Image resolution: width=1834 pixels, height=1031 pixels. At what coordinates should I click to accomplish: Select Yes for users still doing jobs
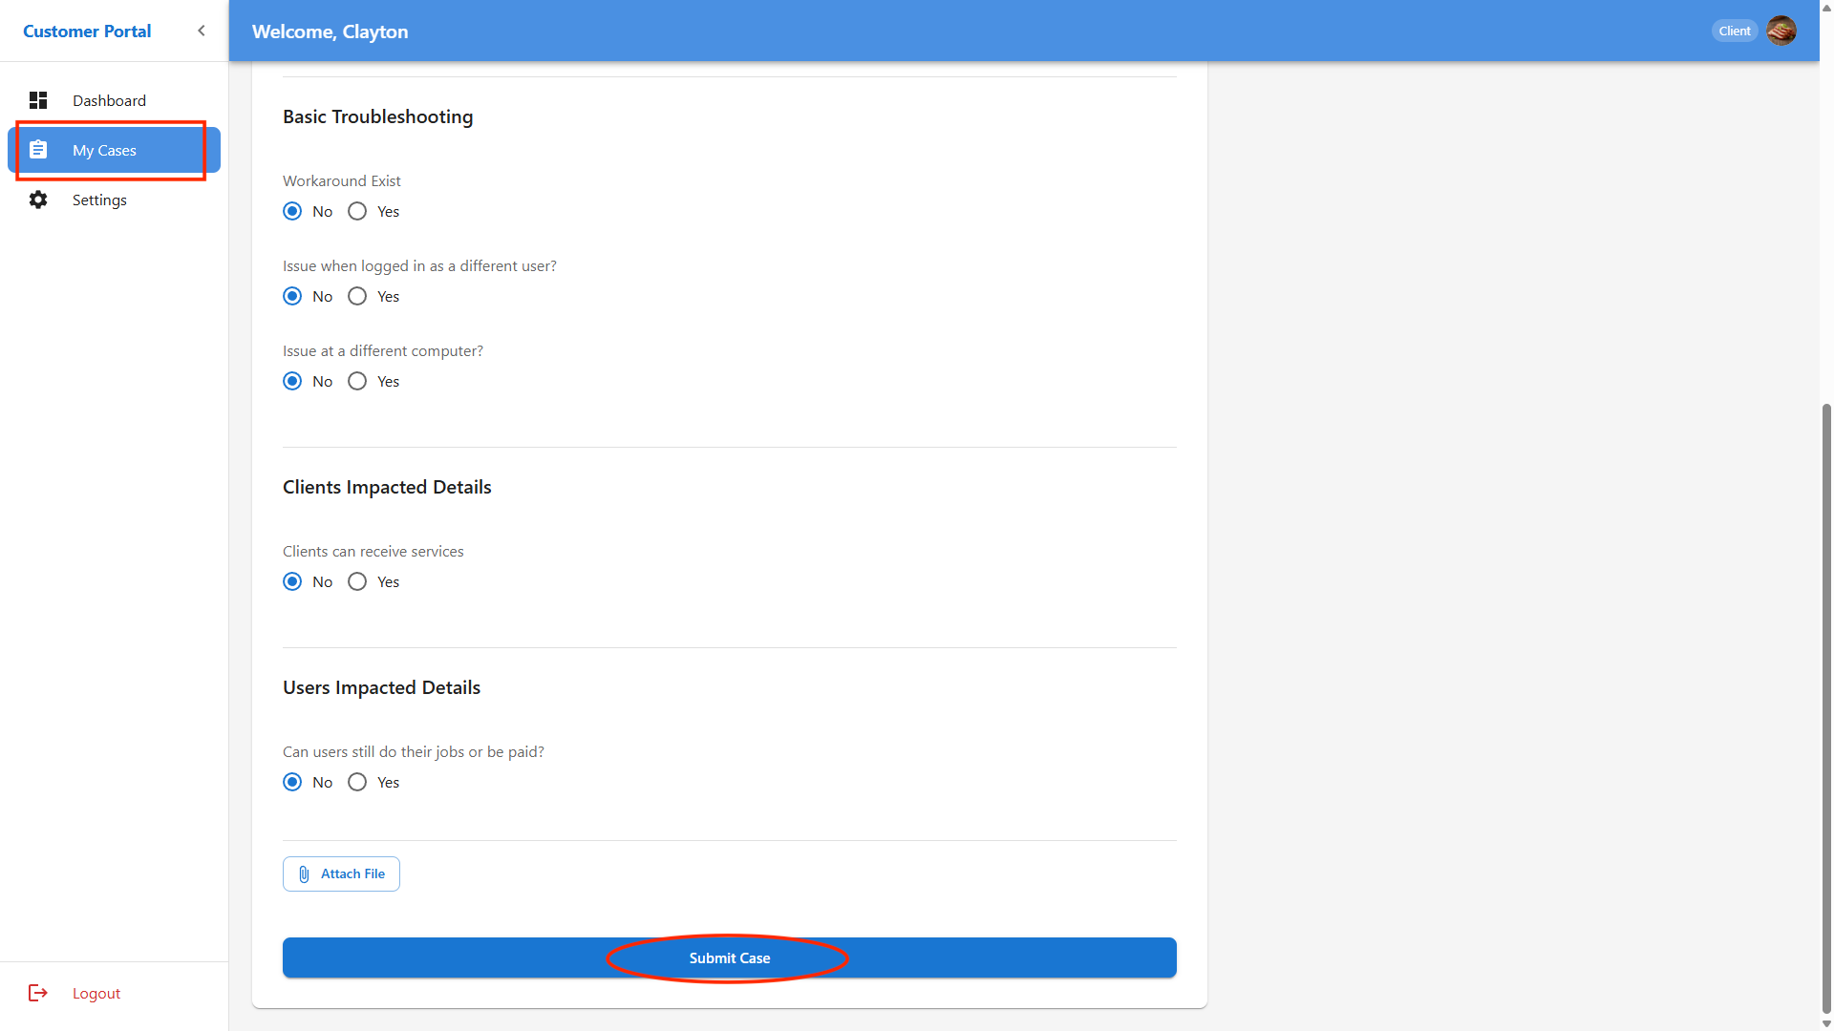pyautogui.click(x=357, y=782)
